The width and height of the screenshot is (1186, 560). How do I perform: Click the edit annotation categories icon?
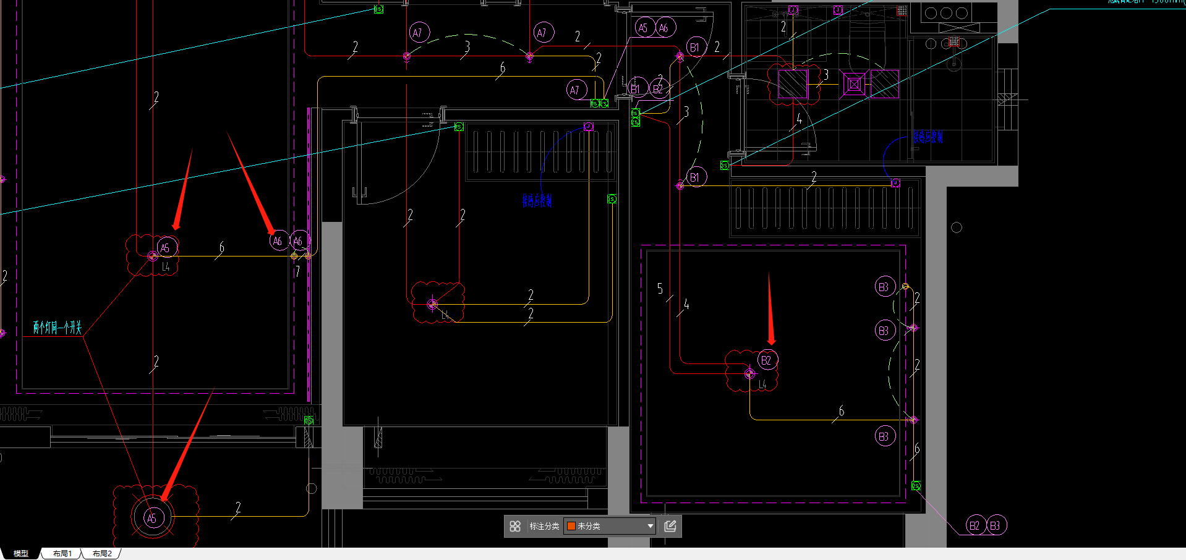(670, 526)
